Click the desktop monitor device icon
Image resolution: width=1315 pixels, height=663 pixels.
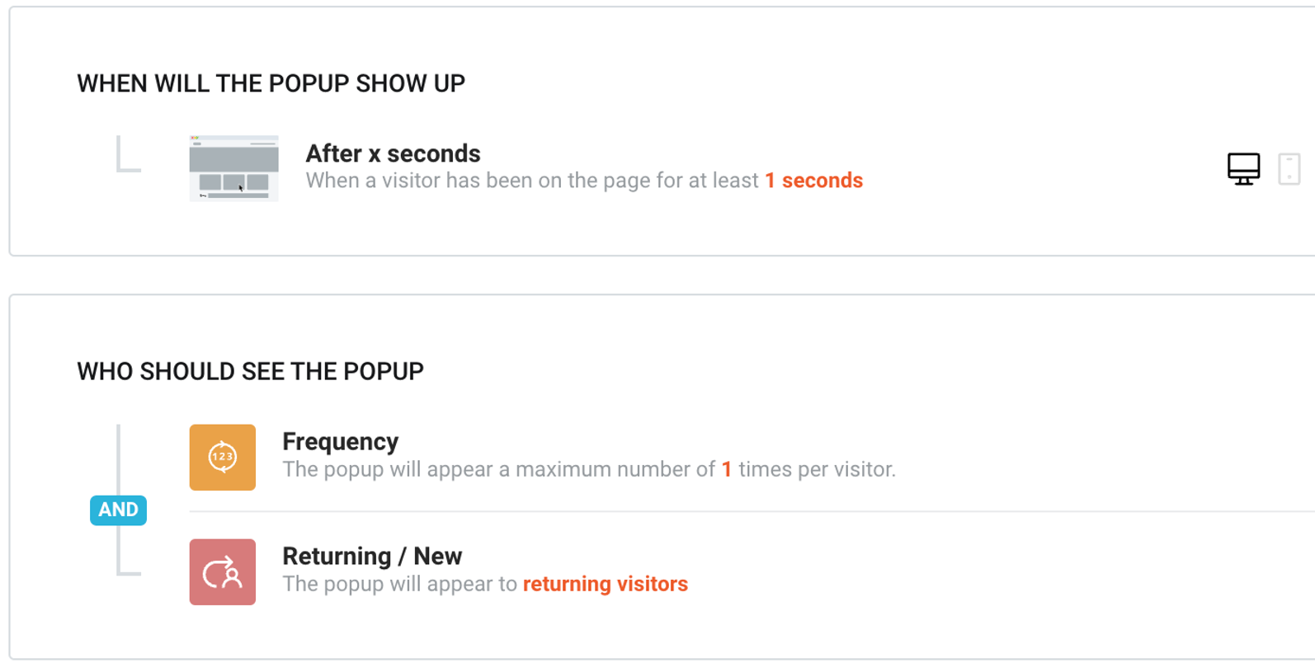pos(1243,169)
